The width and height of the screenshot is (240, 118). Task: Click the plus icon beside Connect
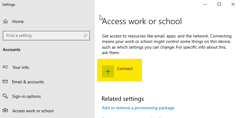click(108, 72)
